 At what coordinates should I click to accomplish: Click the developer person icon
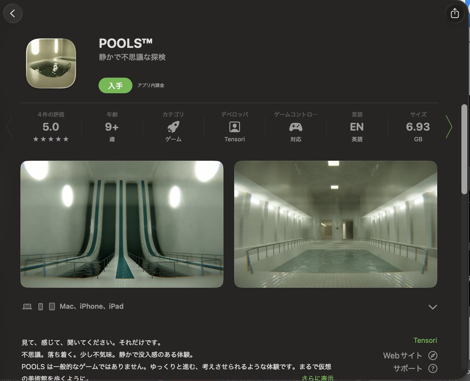point(235,127)
